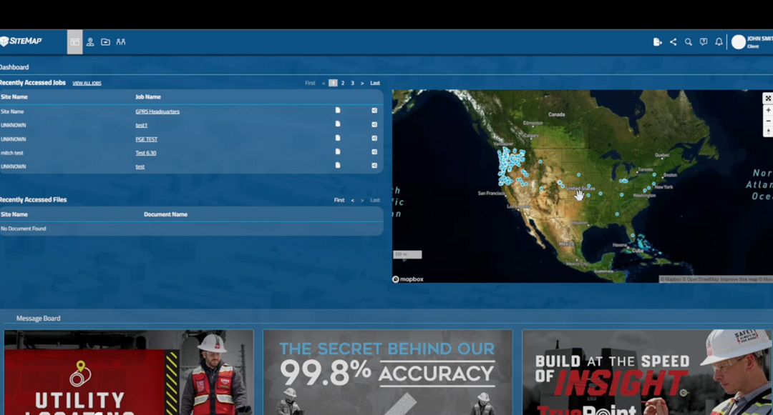Viewport: 773px width, 415px height.
Task: Open document icon for test1 row
Action: 338,124
